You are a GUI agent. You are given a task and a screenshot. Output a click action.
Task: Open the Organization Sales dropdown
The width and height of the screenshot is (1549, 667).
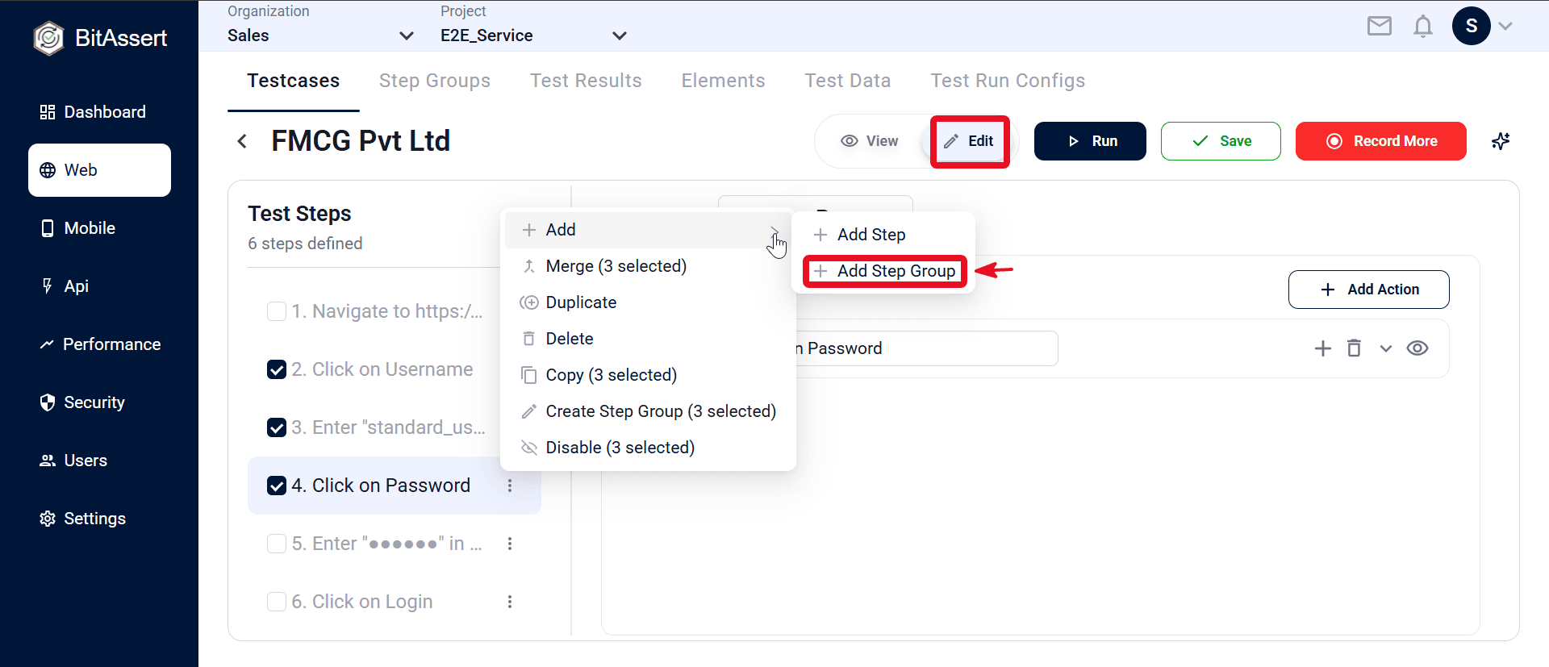coord(321,35)
